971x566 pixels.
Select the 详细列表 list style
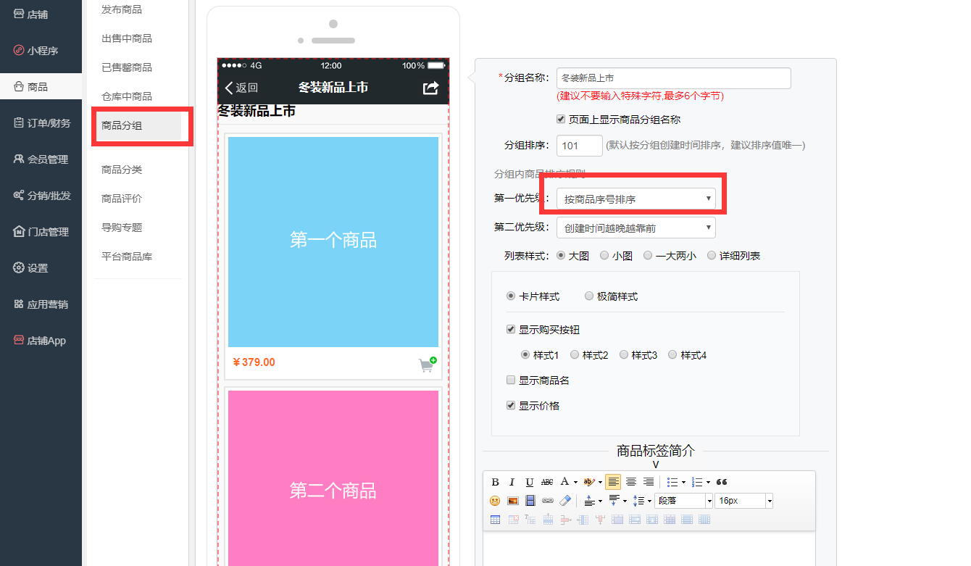pos(712,255)
